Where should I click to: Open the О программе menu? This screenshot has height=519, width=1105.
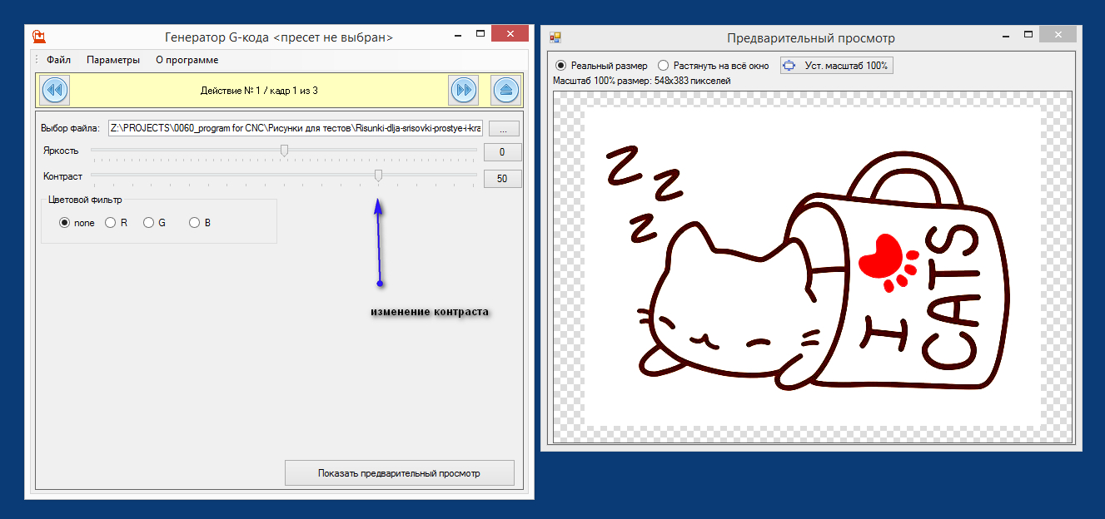tap(187, 60)
